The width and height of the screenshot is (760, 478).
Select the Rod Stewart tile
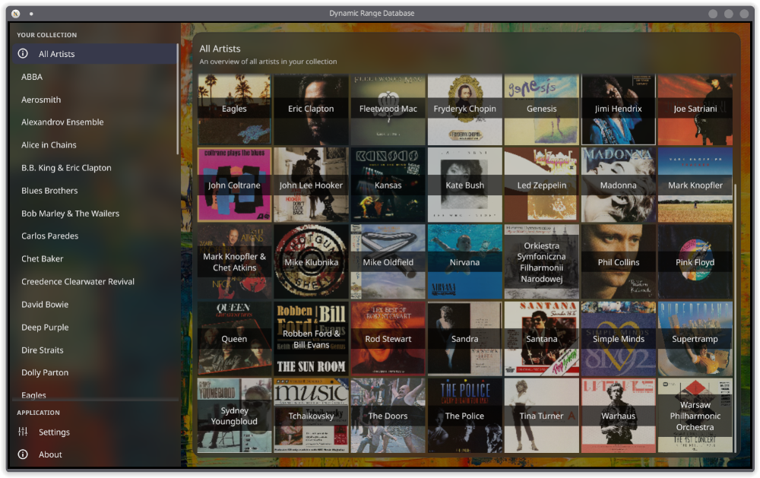click(388, 339)
